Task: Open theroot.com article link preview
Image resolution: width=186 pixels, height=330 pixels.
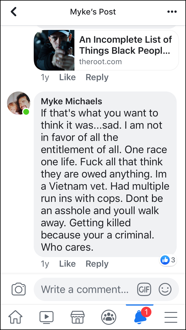Action: [126, 50]
